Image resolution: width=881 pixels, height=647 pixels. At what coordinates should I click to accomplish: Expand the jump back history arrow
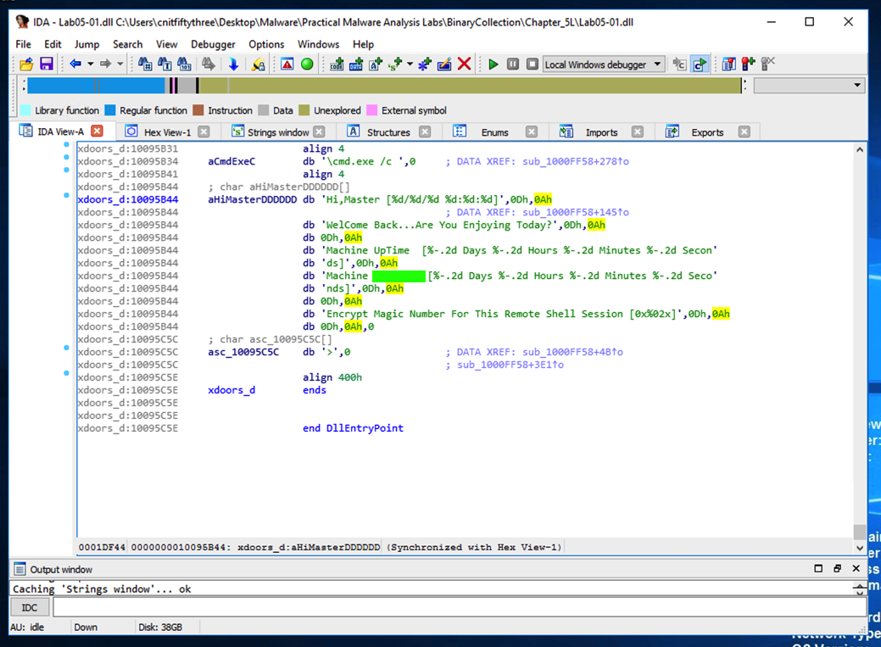(x=90, y=64)
